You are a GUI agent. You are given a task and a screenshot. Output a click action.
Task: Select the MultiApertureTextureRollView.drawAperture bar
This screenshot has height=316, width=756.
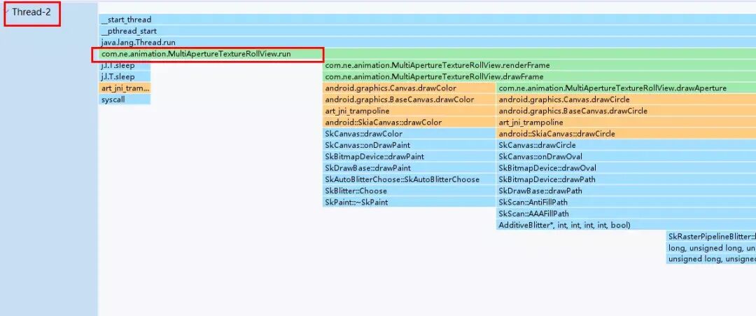coord(626,88)
